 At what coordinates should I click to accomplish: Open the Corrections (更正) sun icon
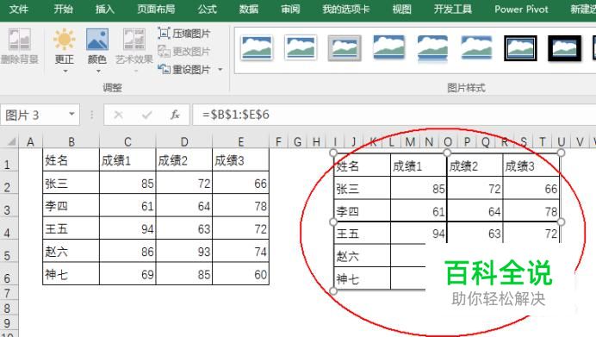(64, 39)
